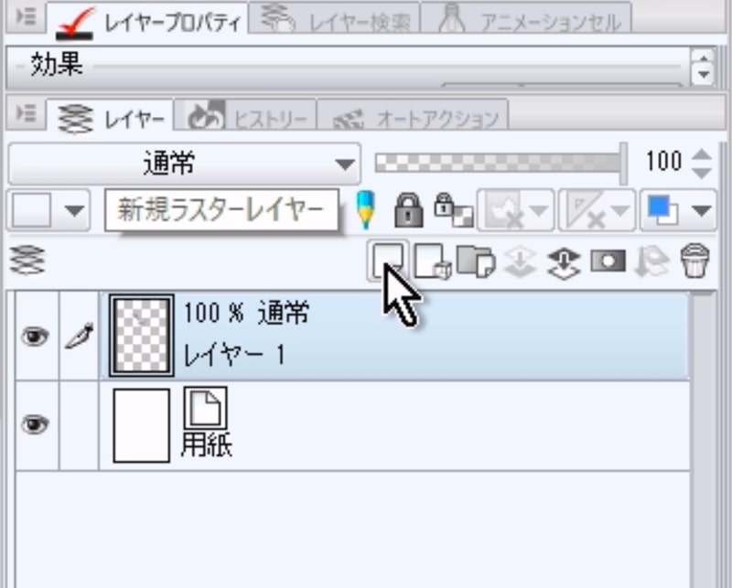
Task: Click the layer list vertical scrollbar
Action: pyautogui.click(x=702, y=439)
